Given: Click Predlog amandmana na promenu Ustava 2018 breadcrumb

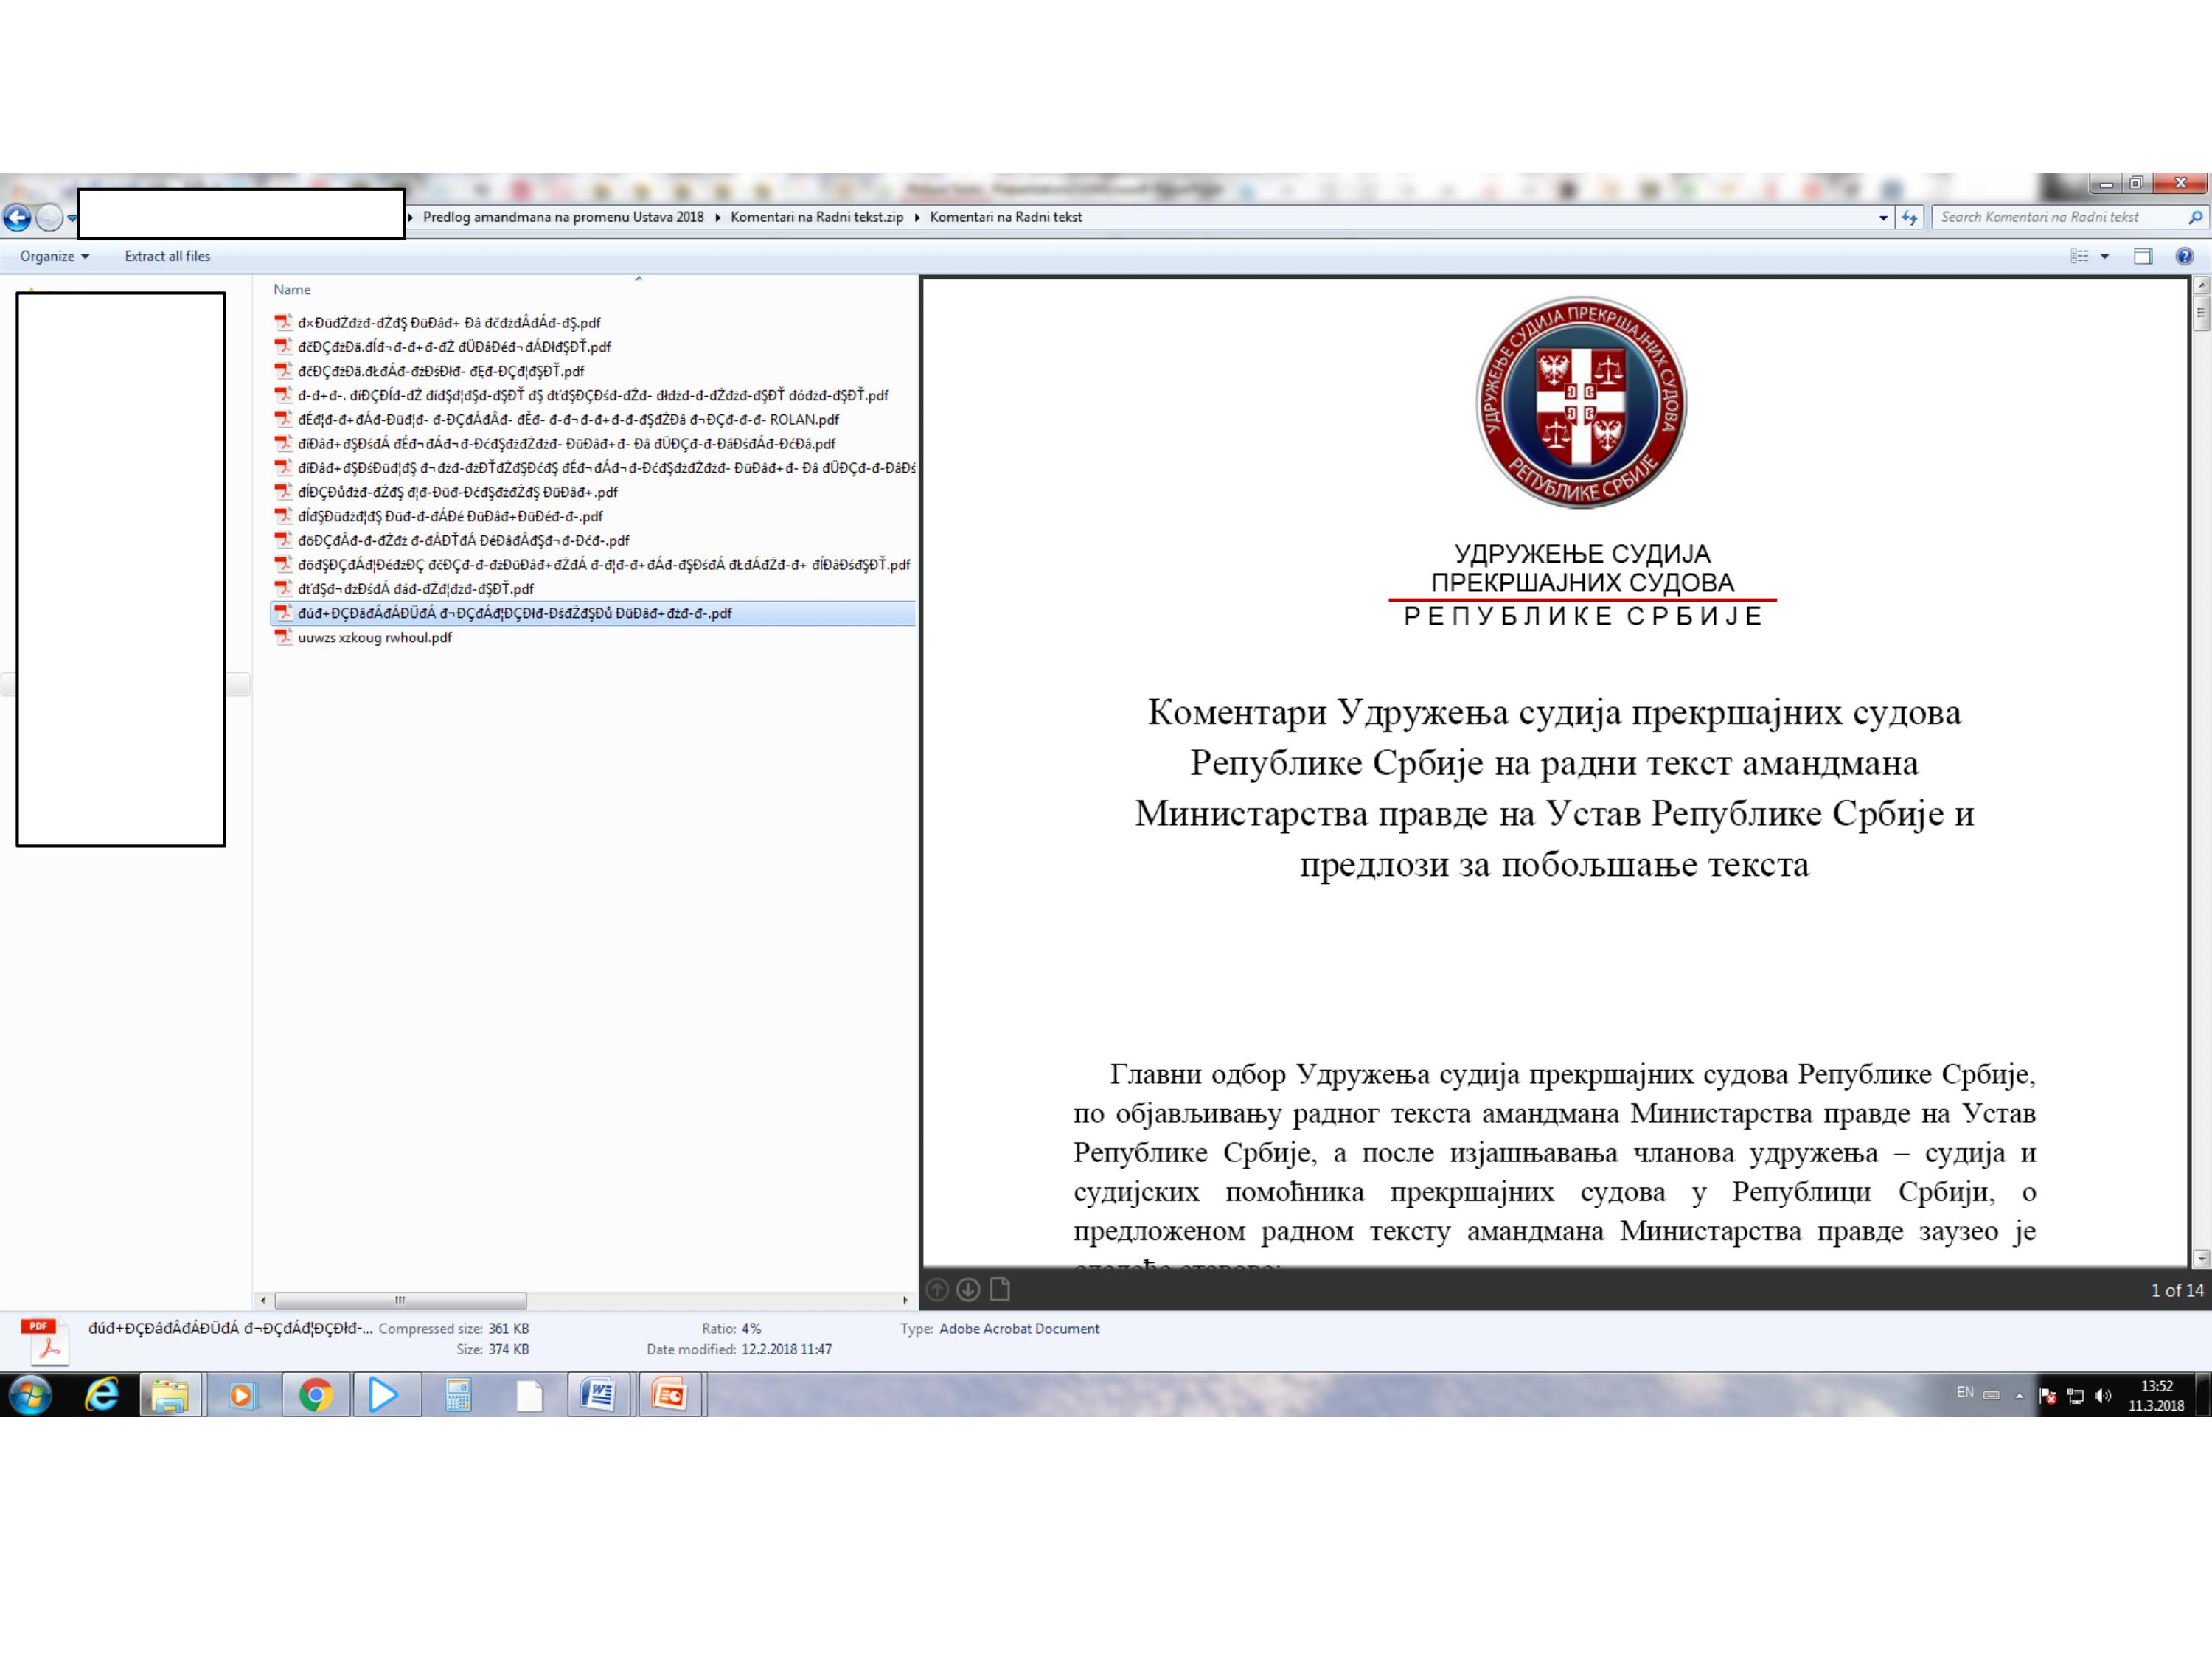Looking at the screenshot, I should pos(563,217).
